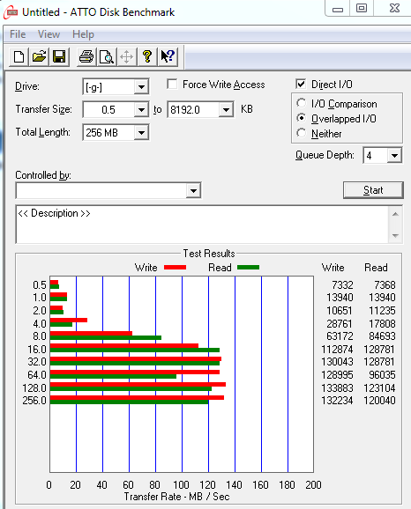Image resolution: width=411 pixels, height=509 pixels.
Task: Enable Force Write Access checkbox
Action: click(172, 84)
